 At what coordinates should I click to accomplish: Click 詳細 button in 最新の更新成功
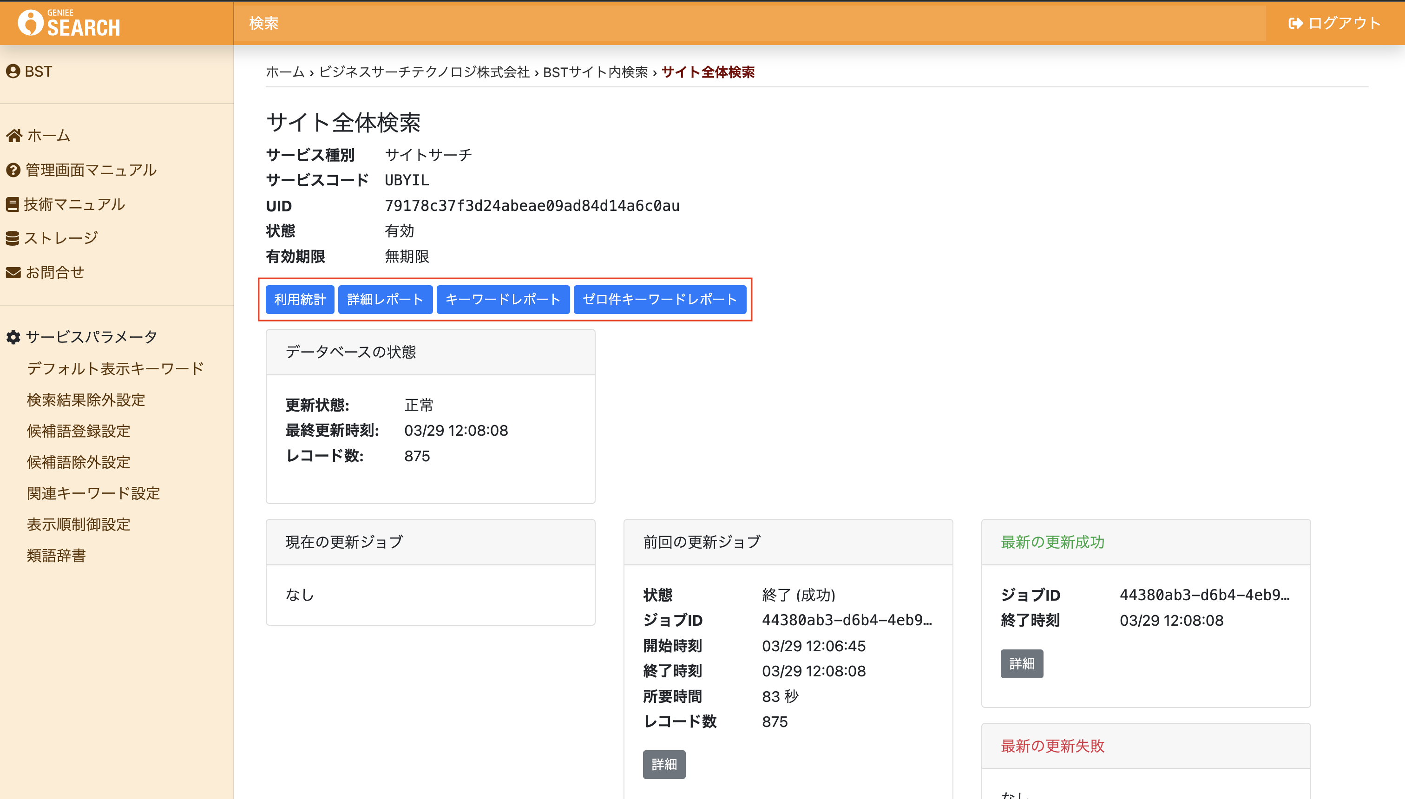click(x=1021, y=664)
